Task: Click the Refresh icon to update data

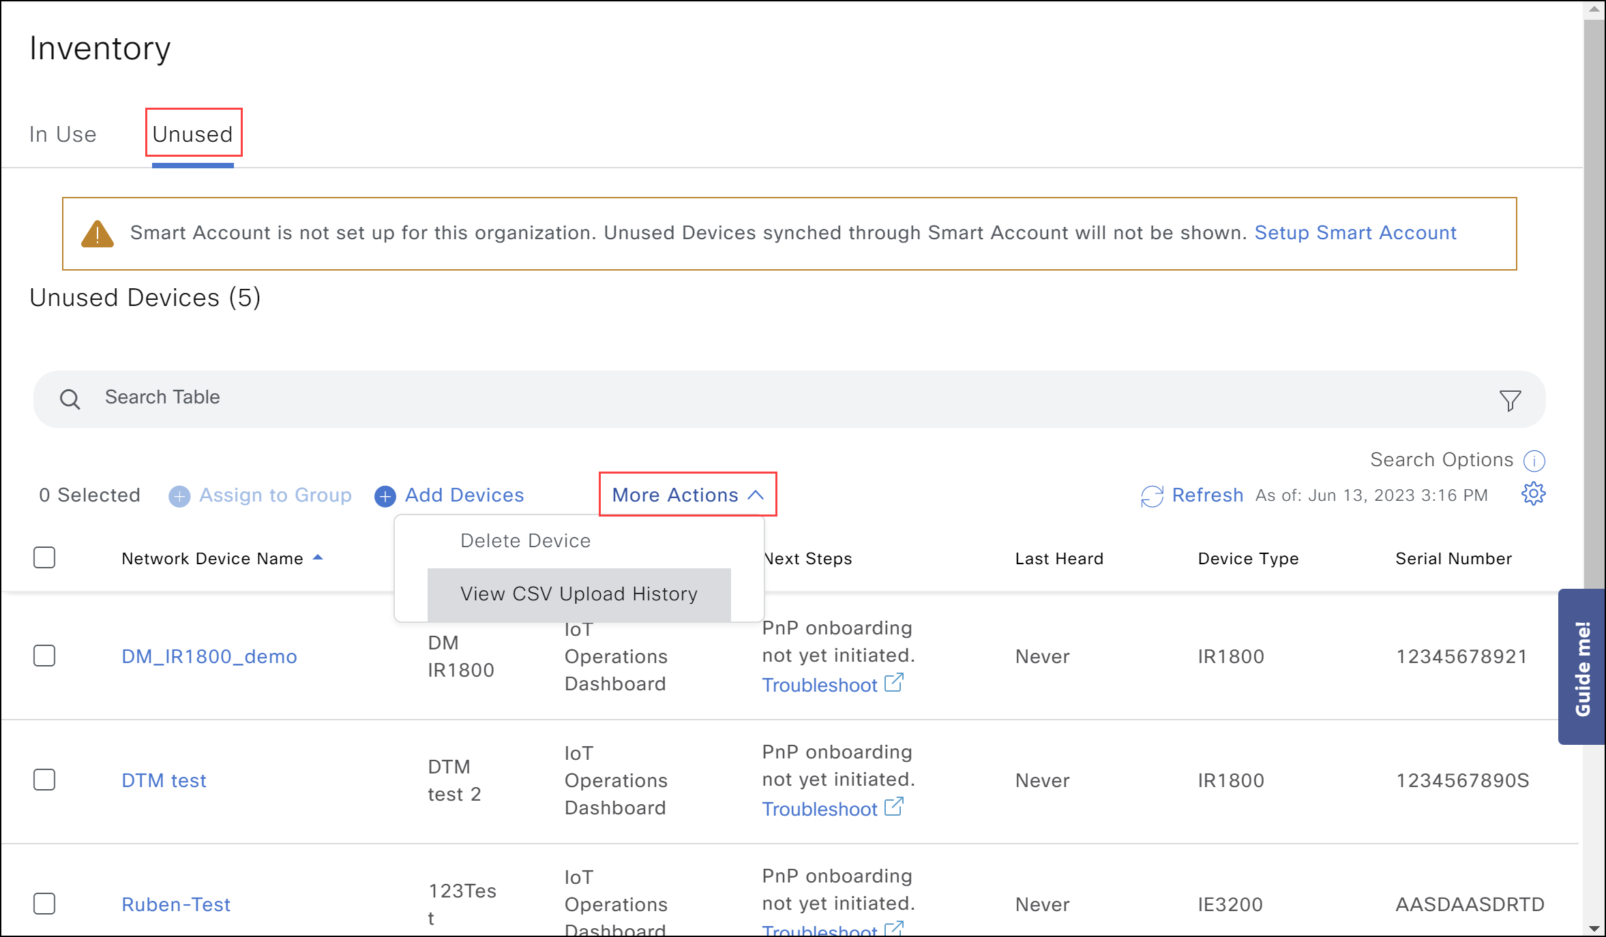Action: point(1150,495)
